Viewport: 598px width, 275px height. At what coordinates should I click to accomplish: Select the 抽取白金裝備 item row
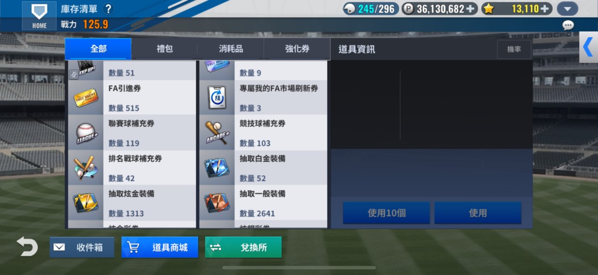coord(263,168)
